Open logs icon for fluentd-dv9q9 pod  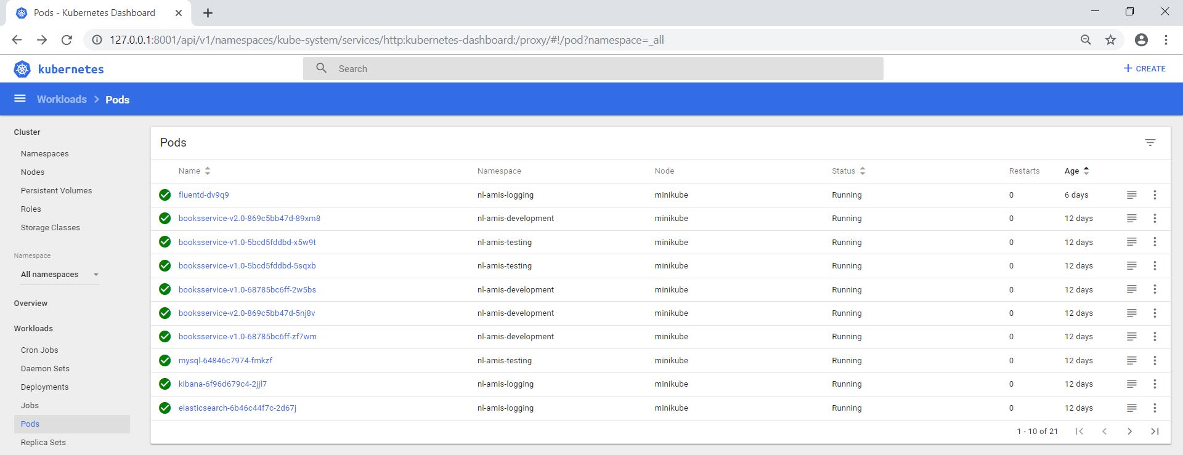point(1131,195)
